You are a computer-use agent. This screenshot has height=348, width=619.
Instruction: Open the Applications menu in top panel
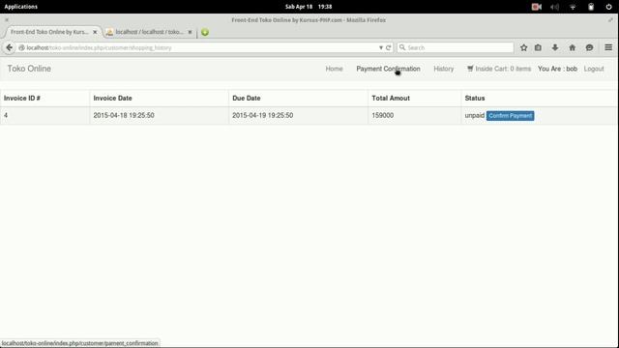[x=20, y=7]
